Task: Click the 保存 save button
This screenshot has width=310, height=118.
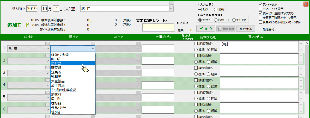Action: [x=206, y=29]
